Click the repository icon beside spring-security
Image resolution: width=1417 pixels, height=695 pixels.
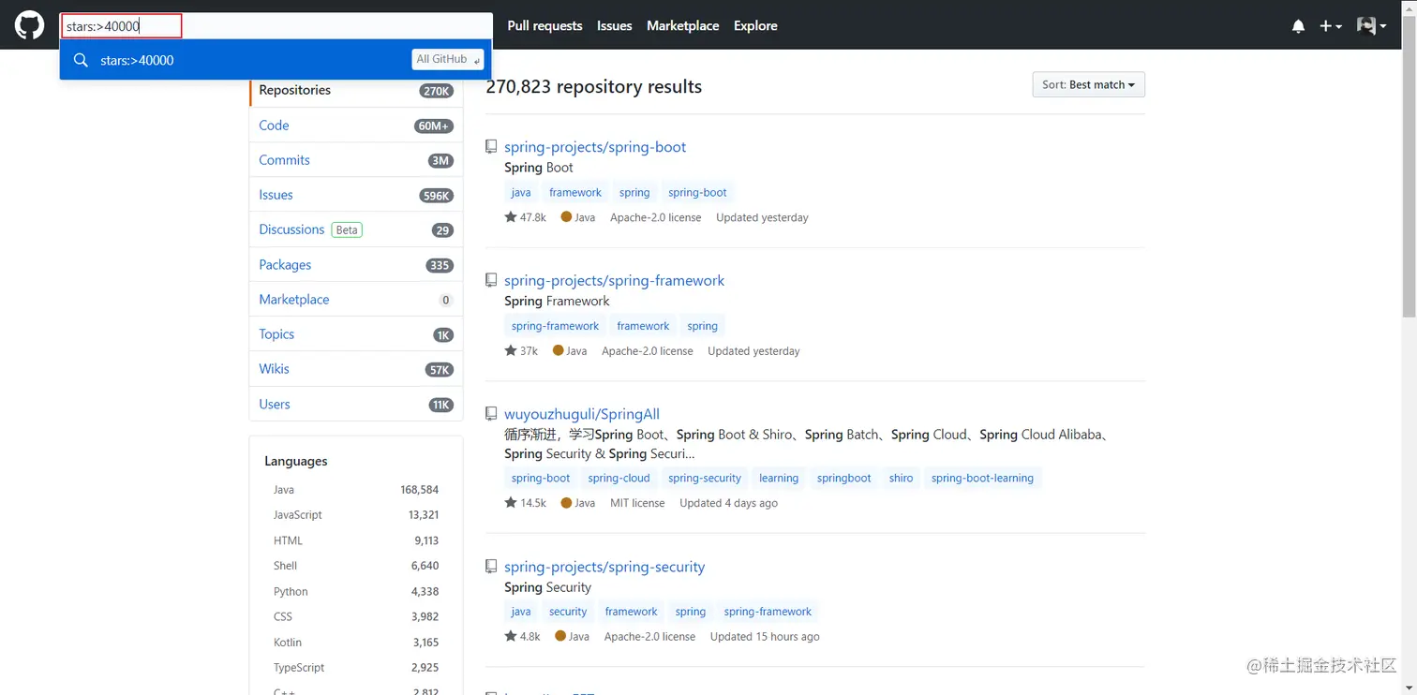[491, 566]
